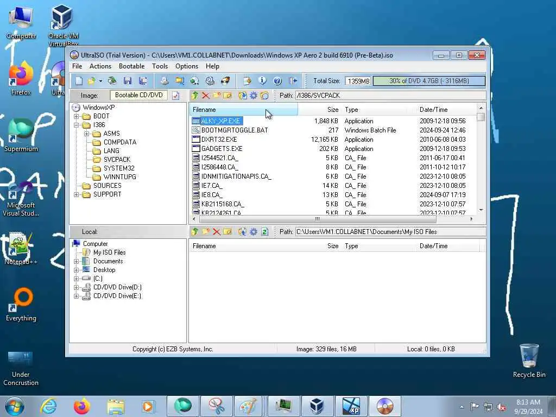Click the Open file folder toolbar icon
Viewport: 556px width, 417px height.
click(91, 81)
